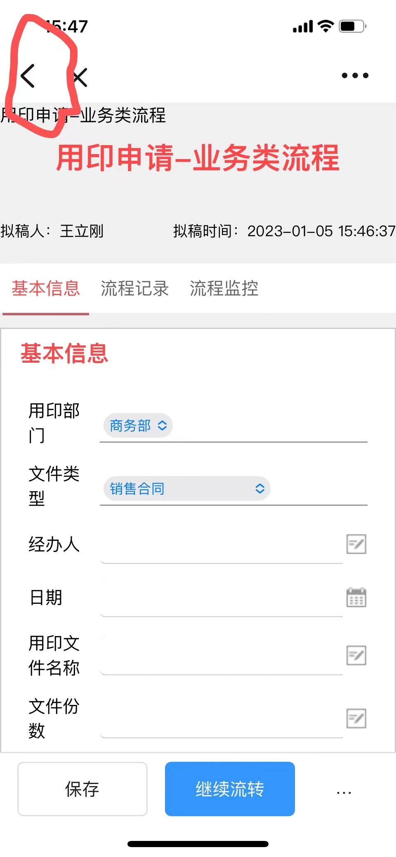
Task: Tap edit icon beside 文件份数 field
Action: click(x=356, y=718)
